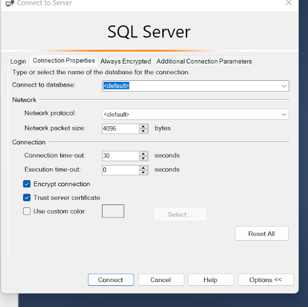Enable the Use custom color checkbox

[x=27, y=211]
